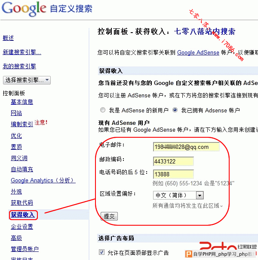Open the 优化 section
This screenshot has width=258, height=260.
16,136
